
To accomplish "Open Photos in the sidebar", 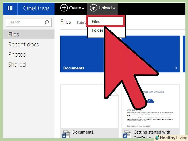I will pyautogui.click(x=17, y=54).
